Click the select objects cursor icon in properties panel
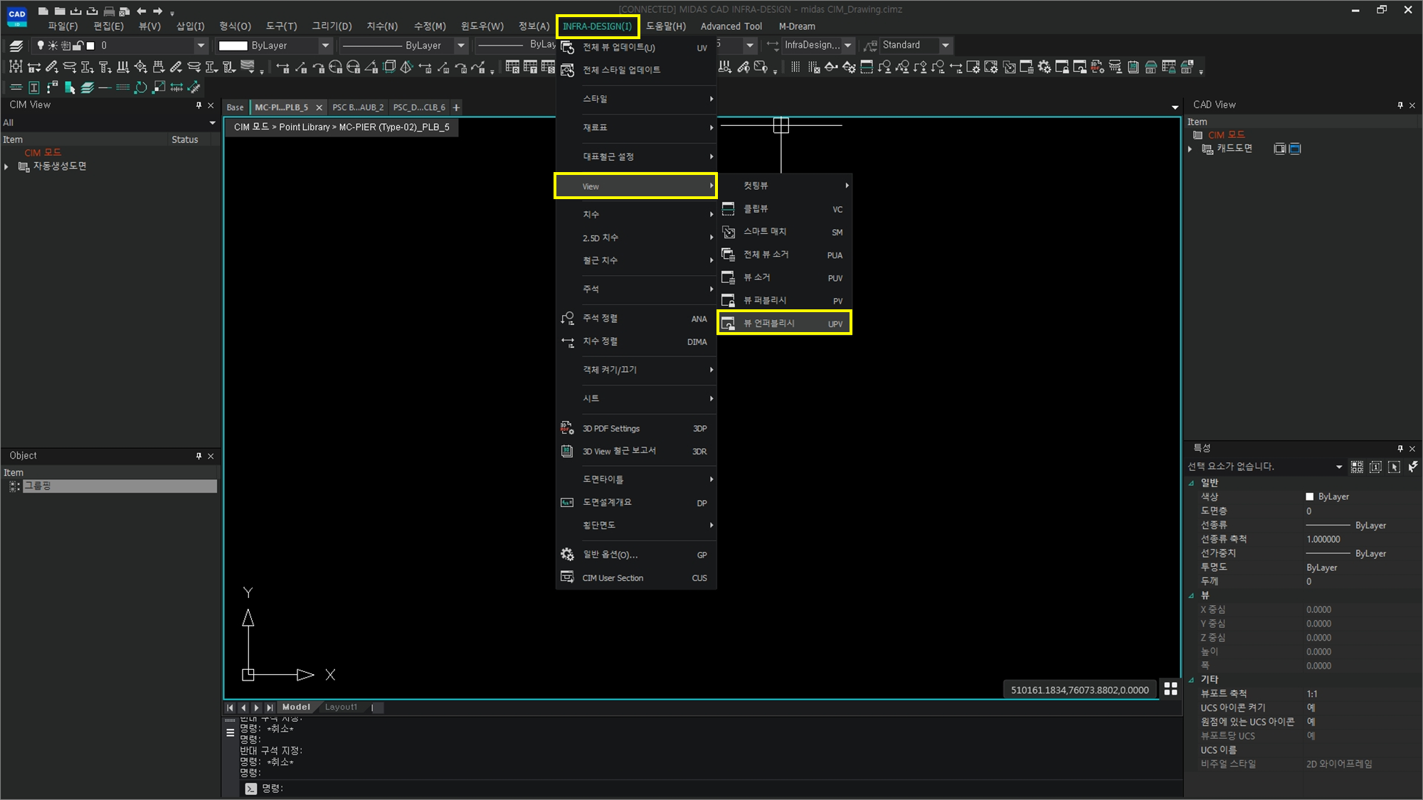Viewport: 1423px width, 800px height. click(1394, 466)
